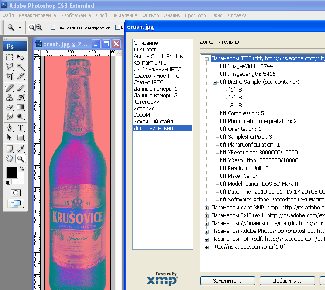325x290 pixels.
Task: Open the Справка menu
Action: click(237, 15)
